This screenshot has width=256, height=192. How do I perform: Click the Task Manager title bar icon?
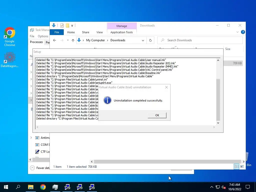[x=32, y=30]
